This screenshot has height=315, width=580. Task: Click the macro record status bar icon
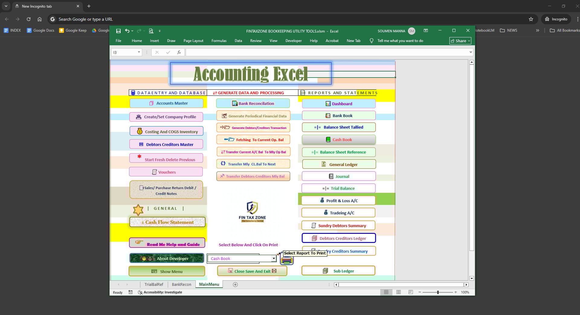pyautogui.click(x=130, y=292)
